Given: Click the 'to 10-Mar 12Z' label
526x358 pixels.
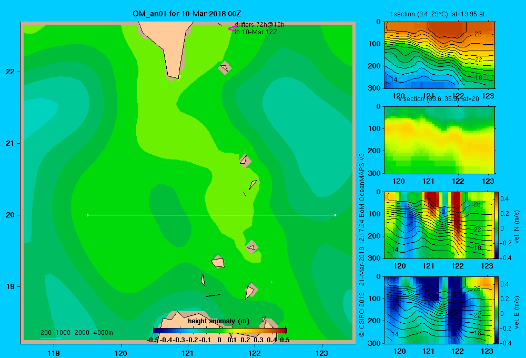Looking at the screenshot, I should click(256, 32).
